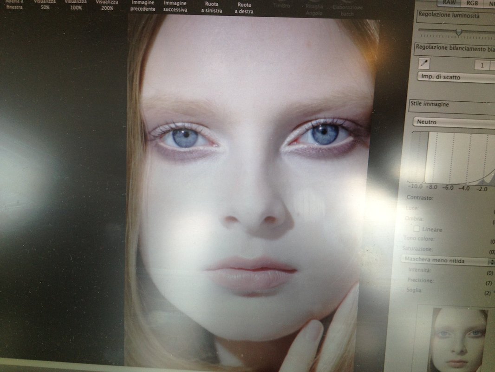Pick the white balance eyedropper tool
The image size is (495, 372).
(424, 64)
